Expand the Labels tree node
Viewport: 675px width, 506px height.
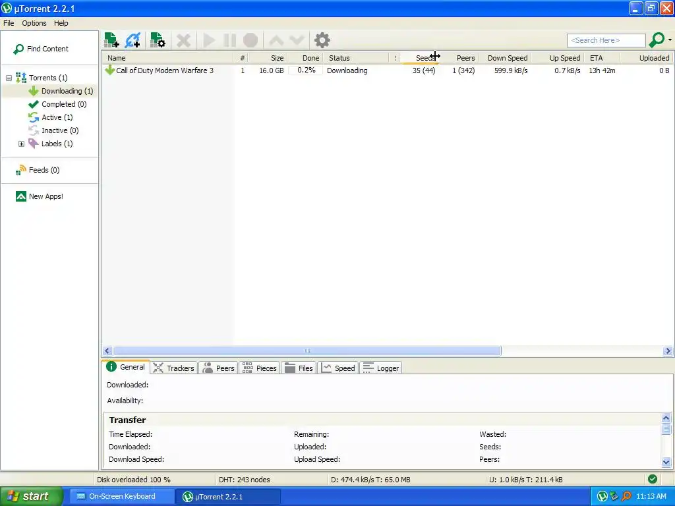[x=21, y=144]
